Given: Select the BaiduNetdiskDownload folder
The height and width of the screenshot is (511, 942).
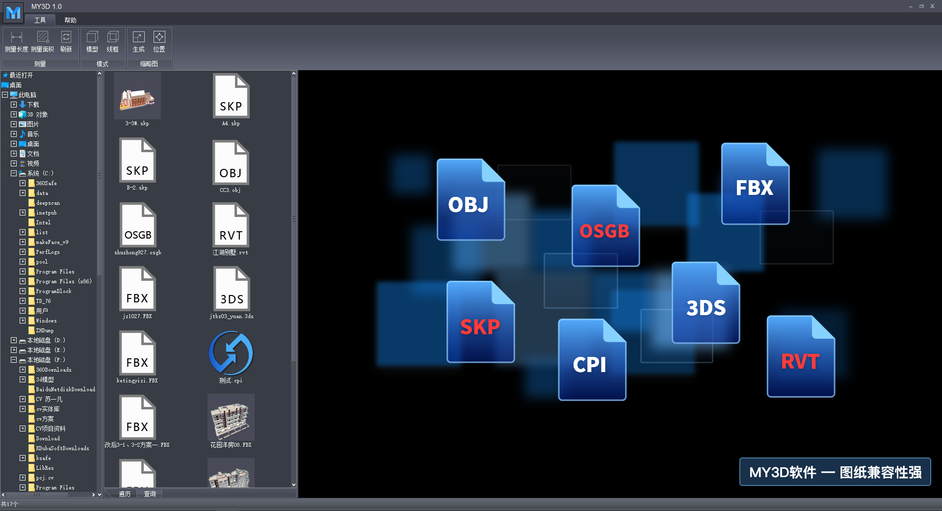Looking at the screenshot, I should 62,389.
